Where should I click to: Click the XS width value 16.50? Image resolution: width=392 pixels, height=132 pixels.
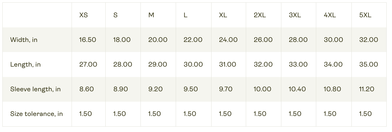(x=88, y=40)
